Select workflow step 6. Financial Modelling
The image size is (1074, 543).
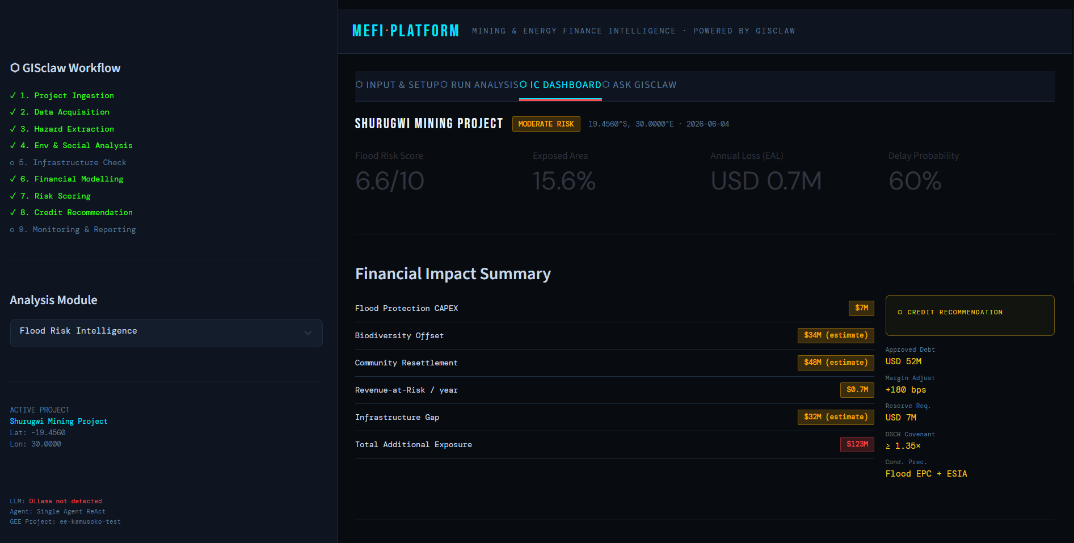click(66, 179)
